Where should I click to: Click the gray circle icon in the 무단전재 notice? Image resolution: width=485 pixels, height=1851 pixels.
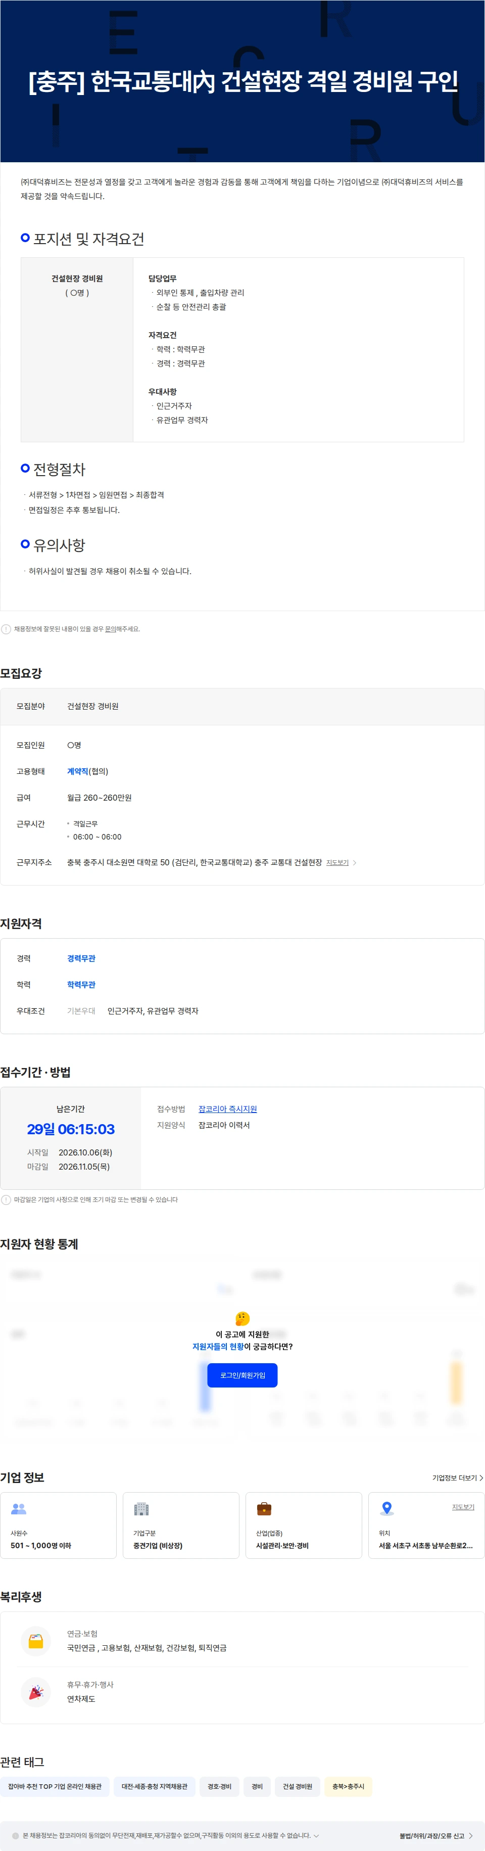click(16, 1835)
